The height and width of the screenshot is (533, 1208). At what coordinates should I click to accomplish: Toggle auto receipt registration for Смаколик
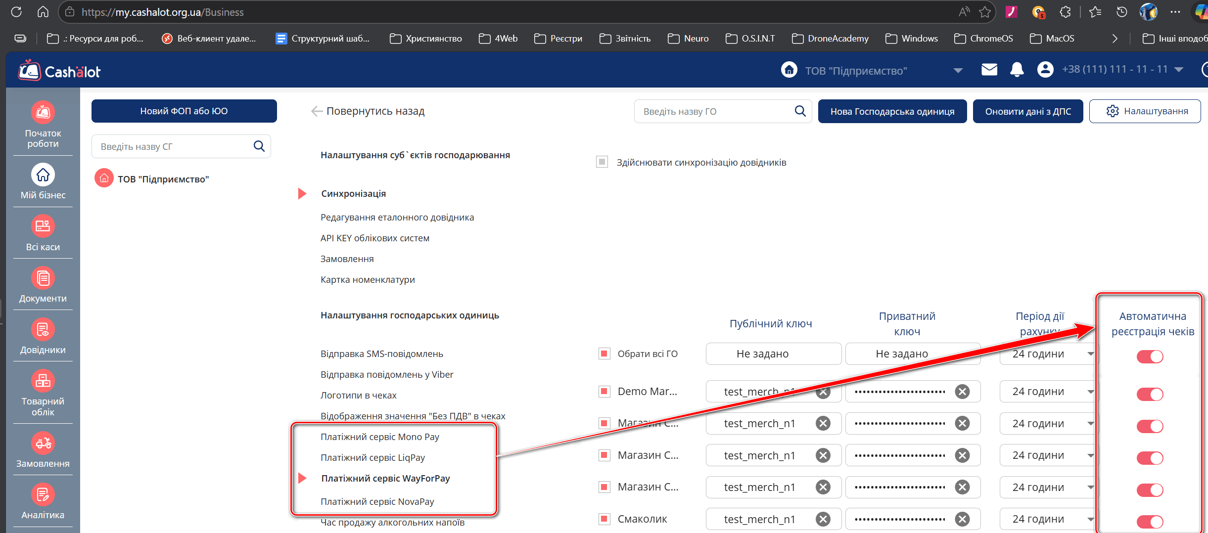click(x=1150, y=521)
